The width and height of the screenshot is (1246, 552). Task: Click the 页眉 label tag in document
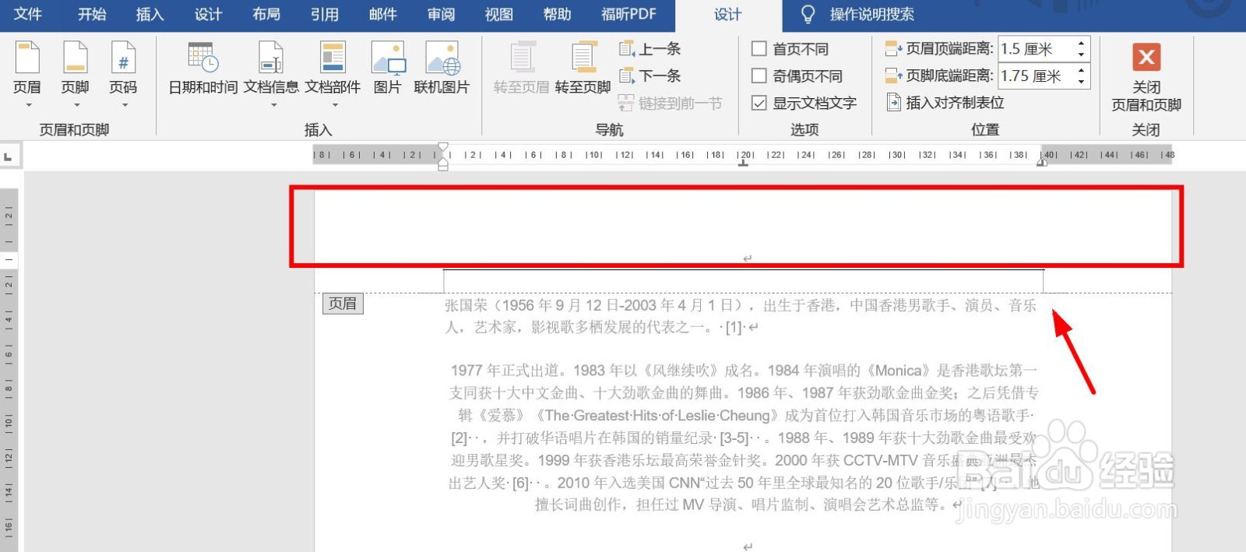[343, 304]
